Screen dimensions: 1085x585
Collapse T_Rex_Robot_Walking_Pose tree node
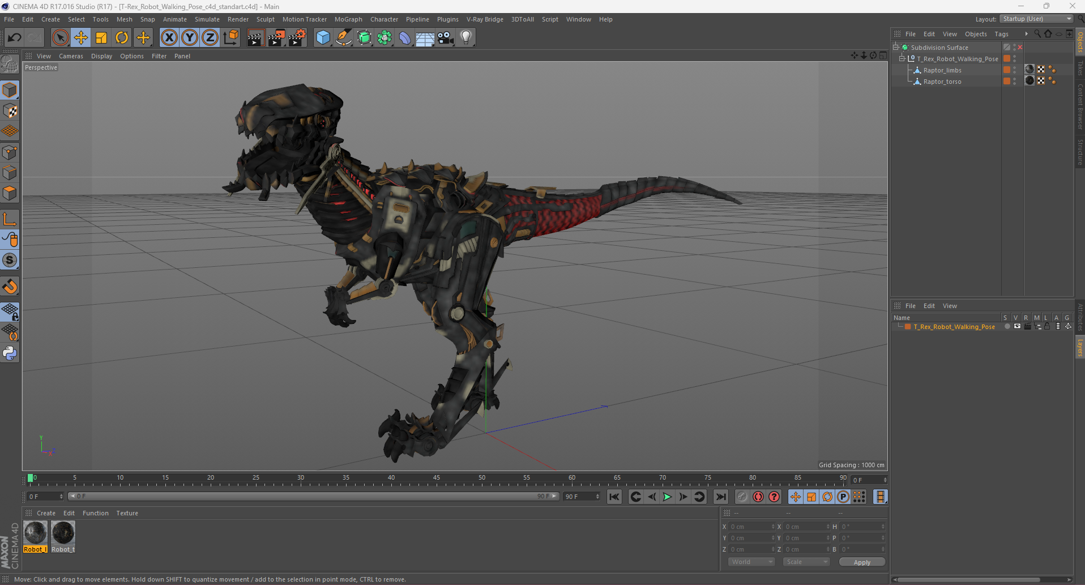click(902, 58)
